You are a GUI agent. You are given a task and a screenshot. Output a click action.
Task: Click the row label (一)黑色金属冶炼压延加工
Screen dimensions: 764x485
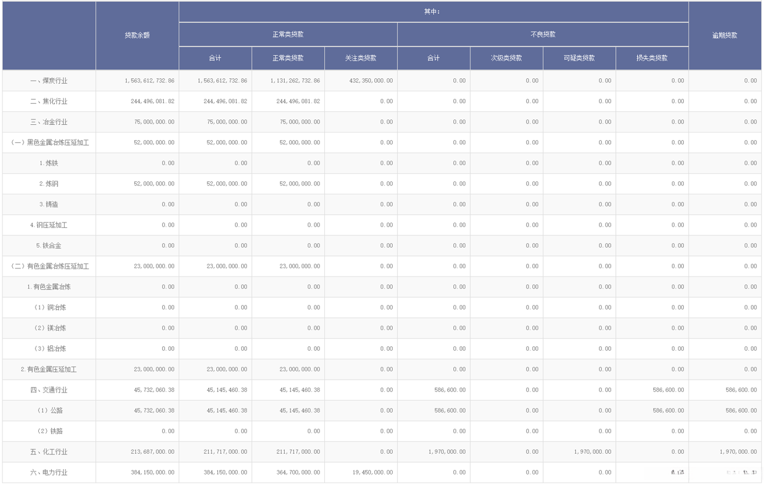49,142
